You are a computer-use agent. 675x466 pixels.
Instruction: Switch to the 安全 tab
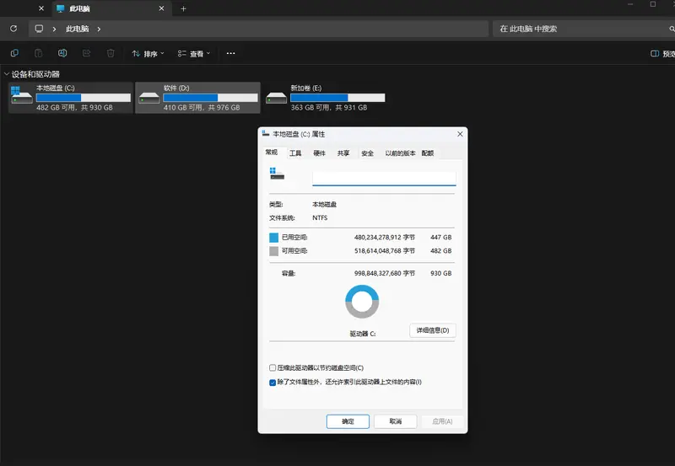[368, 153]
